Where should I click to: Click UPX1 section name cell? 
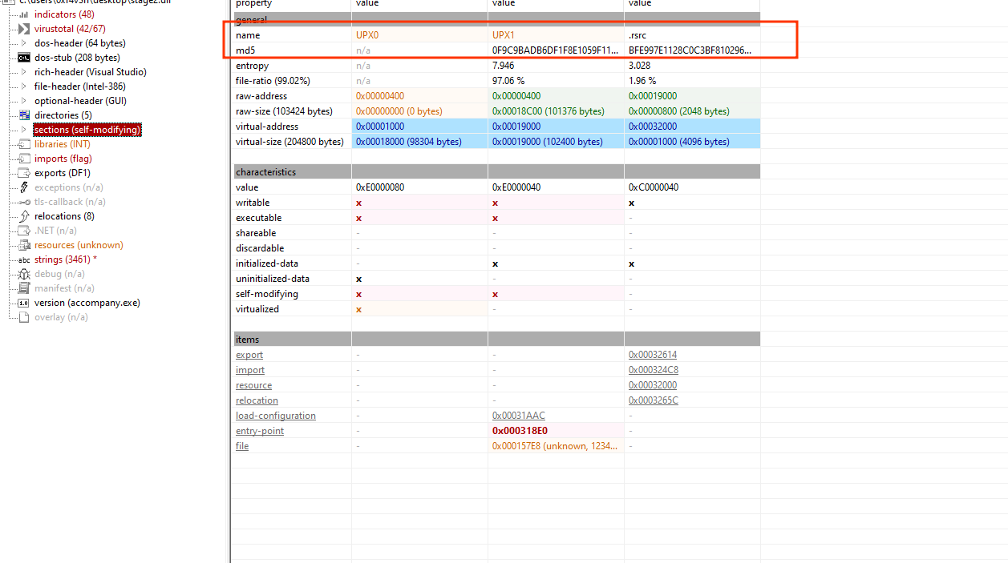pos(503,35)
